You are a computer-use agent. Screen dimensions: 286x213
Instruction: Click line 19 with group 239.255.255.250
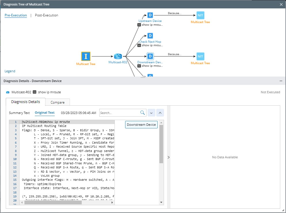[68, 196]
